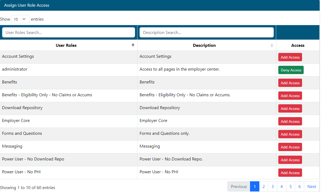The width and height of the screenshot is (321, 192).
Task: Add Access for Messaging role
Action: [x=290, y=147]
